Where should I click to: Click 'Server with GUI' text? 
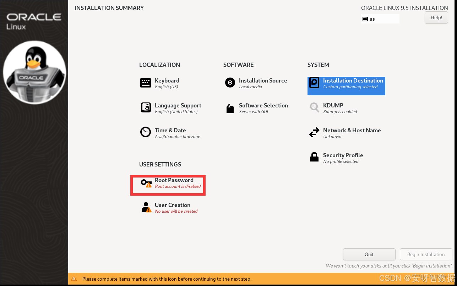[254, 112]
